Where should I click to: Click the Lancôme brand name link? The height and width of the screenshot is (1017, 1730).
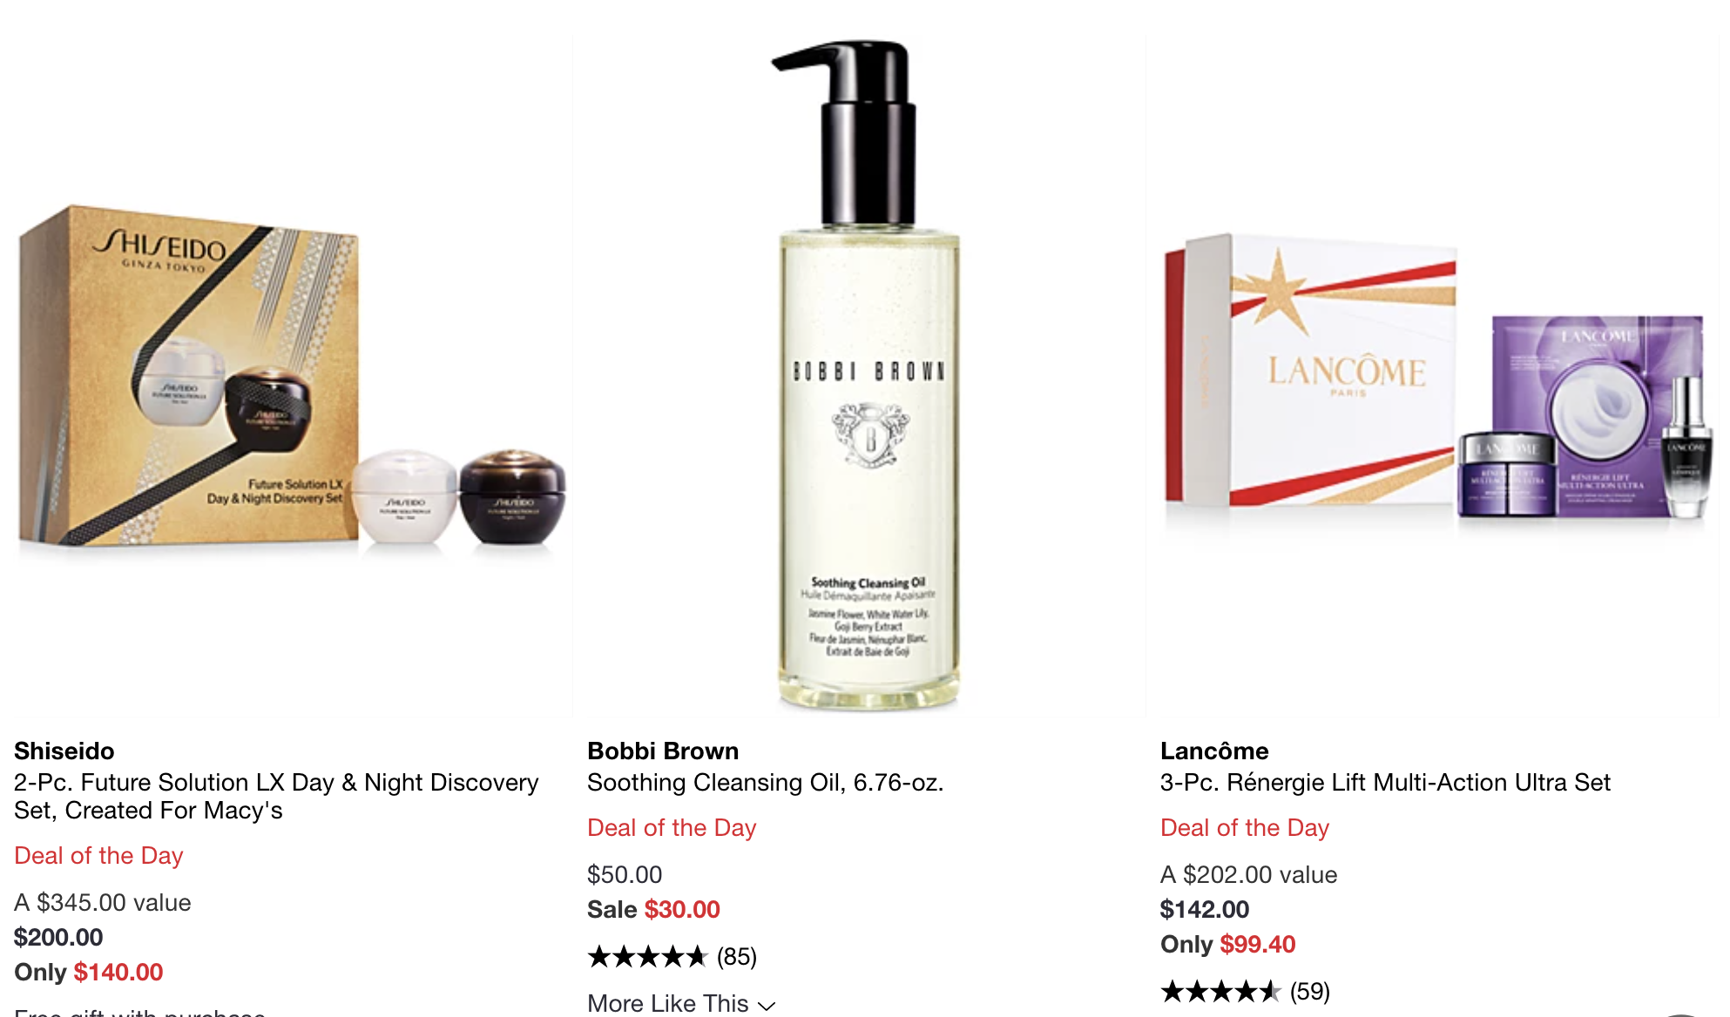tap(1214, 751)
